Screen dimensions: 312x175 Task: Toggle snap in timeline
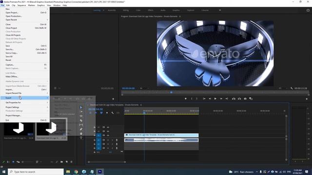[x=96, y=113]
